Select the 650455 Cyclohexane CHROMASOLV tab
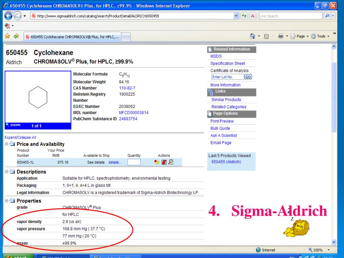The image size is (344, 258). (72, 37)
